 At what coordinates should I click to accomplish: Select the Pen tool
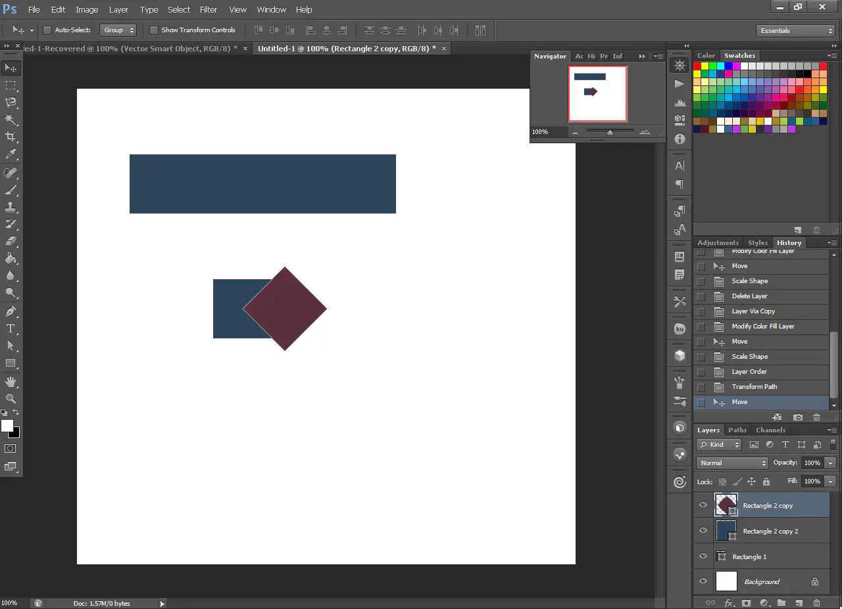point(11,311)
